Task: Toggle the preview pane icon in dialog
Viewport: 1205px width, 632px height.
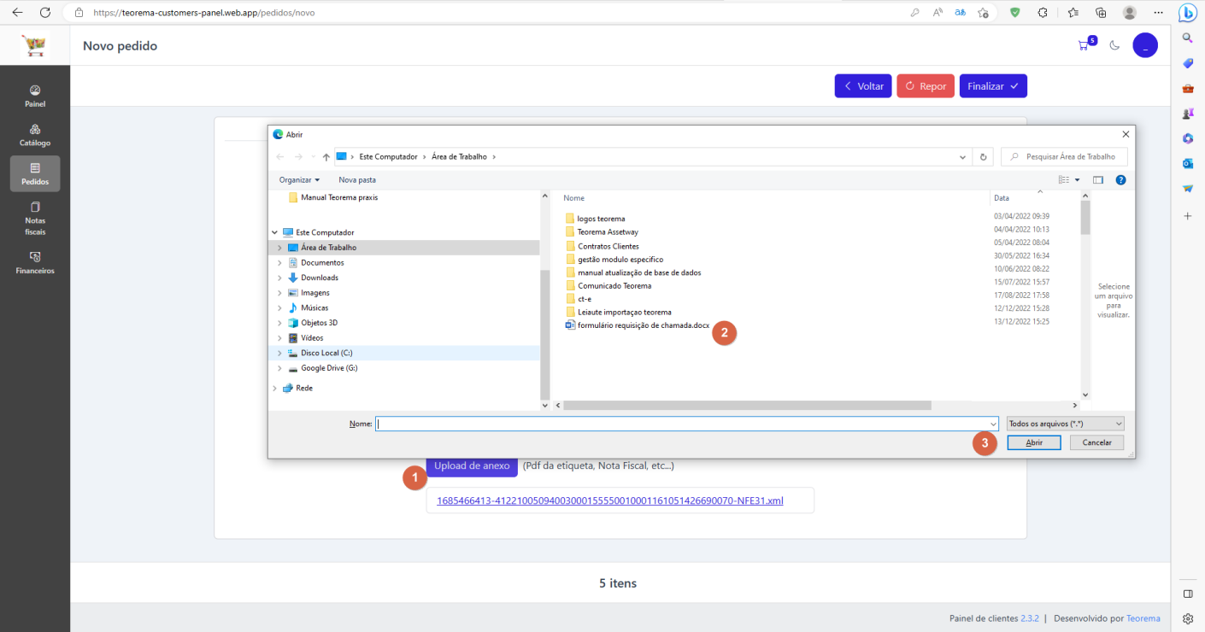Action: (x=1098, y=180)
